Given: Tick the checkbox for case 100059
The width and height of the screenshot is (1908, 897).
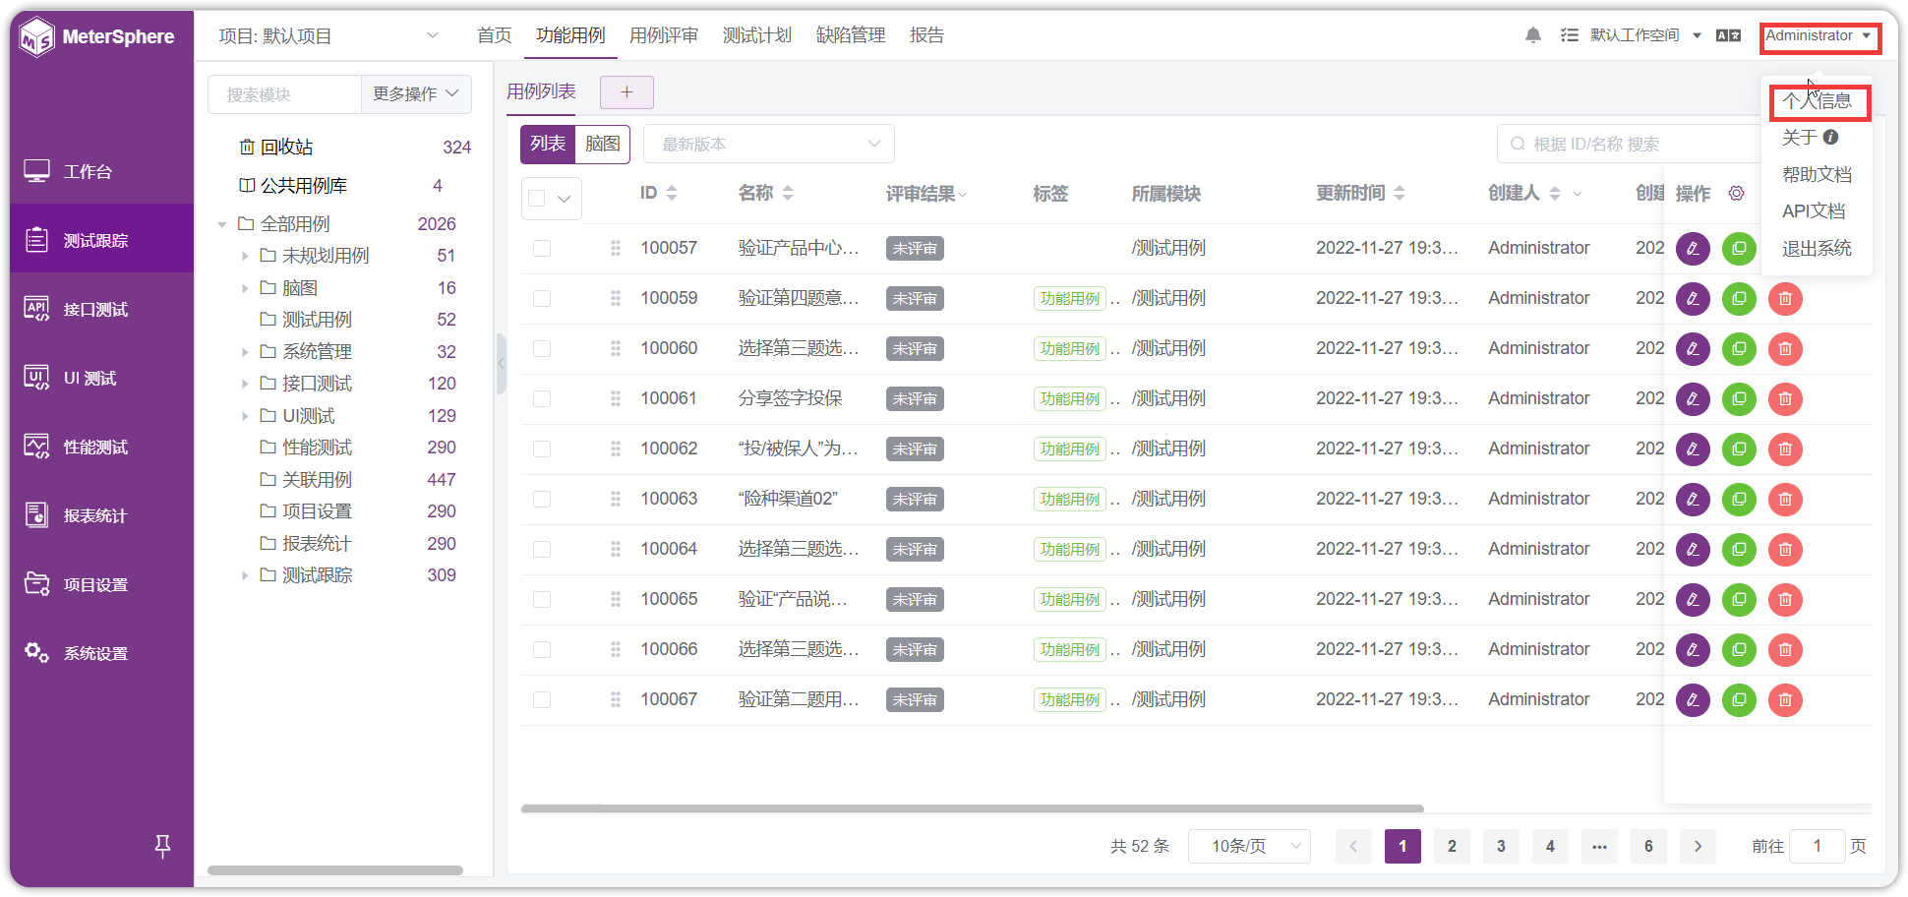Looking at the screenshot, I should [x=542, y=299].
